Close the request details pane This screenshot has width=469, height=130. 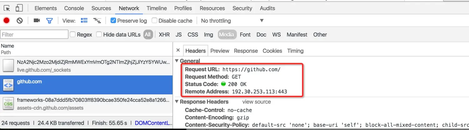tap(178, 50)
